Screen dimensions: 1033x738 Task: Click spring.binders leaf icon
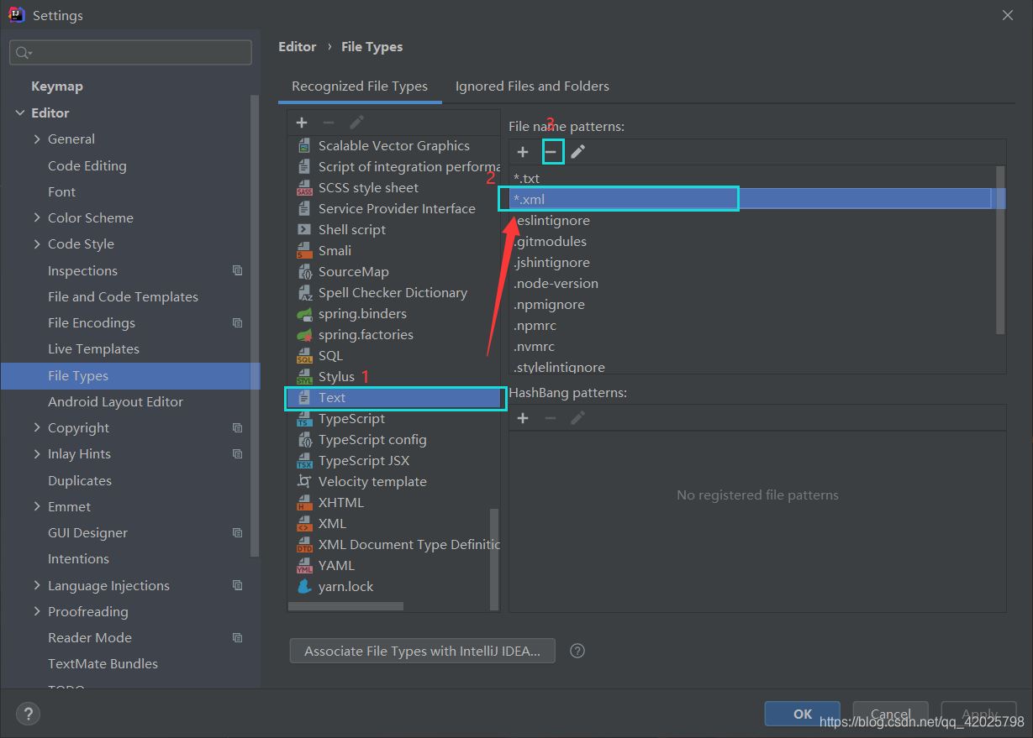coord(304,314)
